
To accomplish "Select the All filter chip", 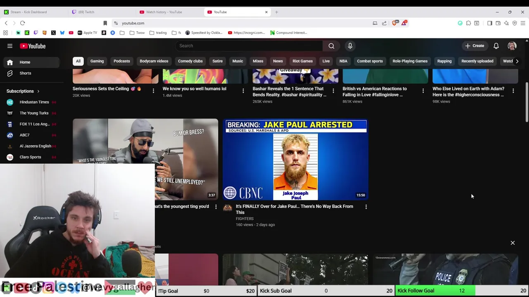I will (x=78, y=61).
